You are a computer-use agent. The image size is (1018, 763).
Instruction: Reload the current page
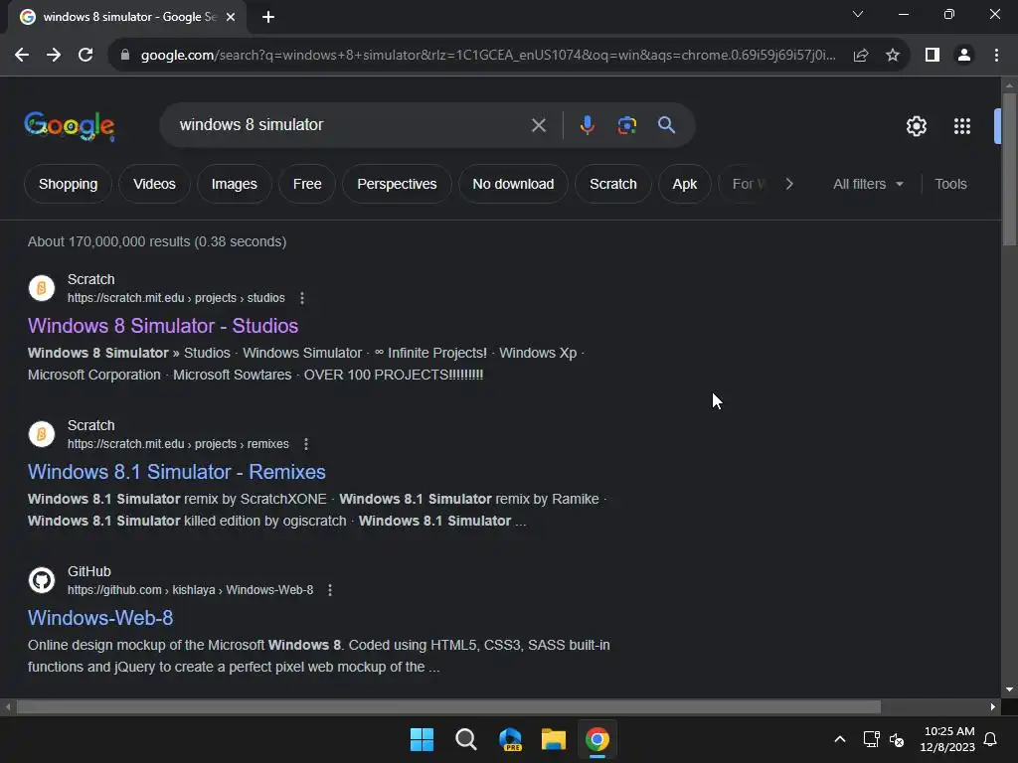[x=85, y=56]
